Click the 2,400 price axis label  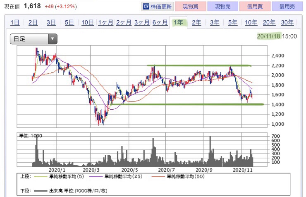(278, 55)
